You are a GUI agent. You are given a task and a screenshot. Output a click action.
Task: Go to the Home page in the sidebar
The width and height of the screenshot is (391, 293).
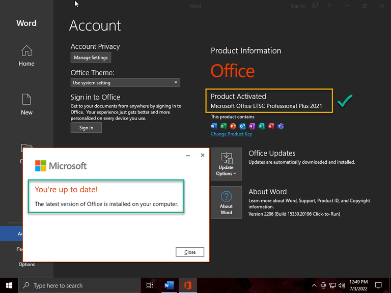click(x=26, y=56)
